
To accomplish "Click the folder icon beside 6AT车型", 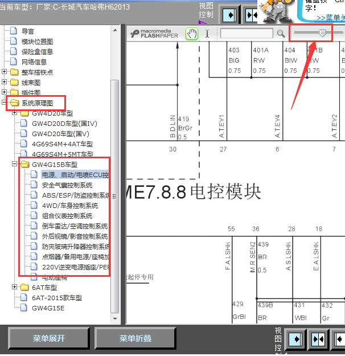I will tap(24, 287).
